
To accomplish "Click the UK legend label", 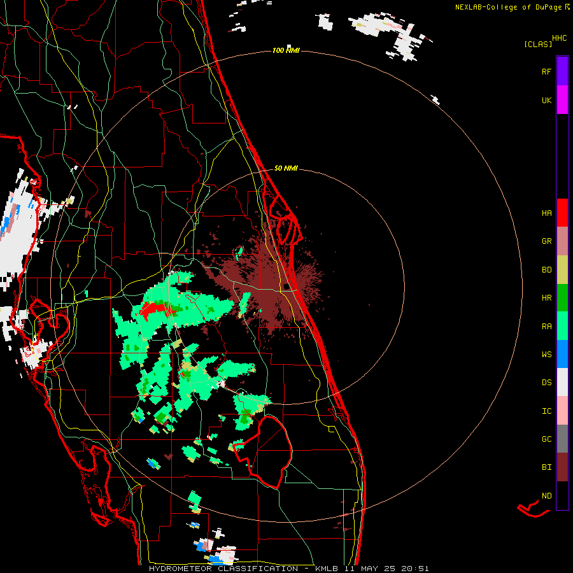I will (x=546, y=100).
